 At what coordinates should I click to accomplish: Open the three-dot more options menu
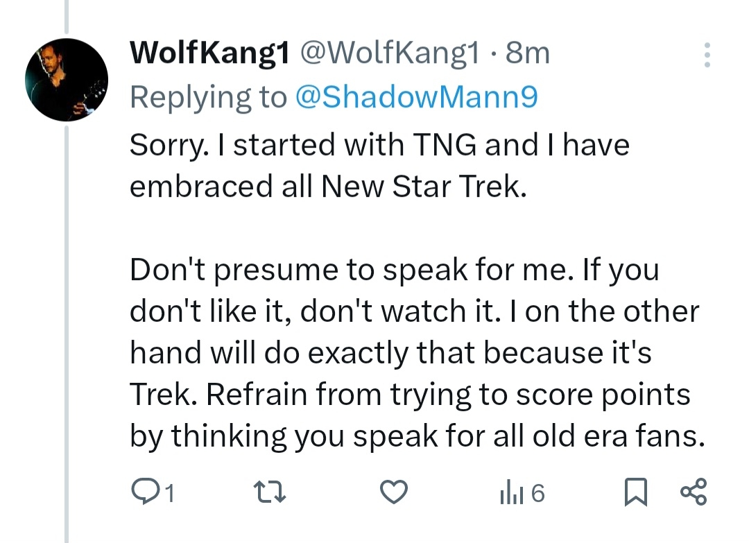(707, 55)
